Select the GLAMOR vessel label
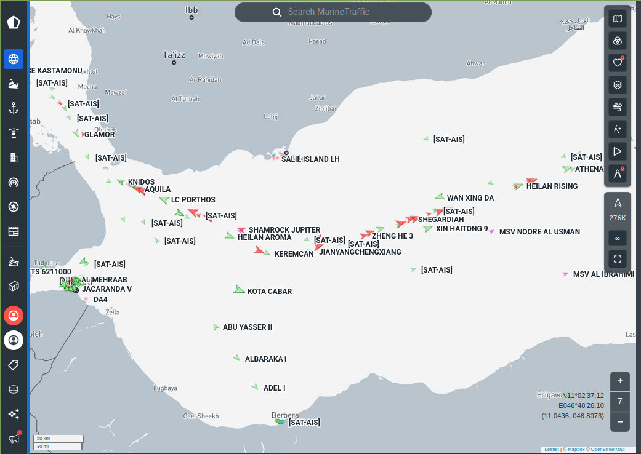 click(x=99, y=135)
